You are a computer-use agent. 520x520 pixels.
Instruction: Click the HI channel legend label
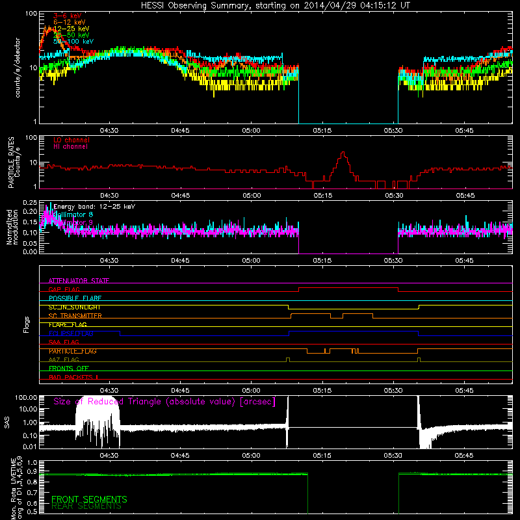point(70,147)
